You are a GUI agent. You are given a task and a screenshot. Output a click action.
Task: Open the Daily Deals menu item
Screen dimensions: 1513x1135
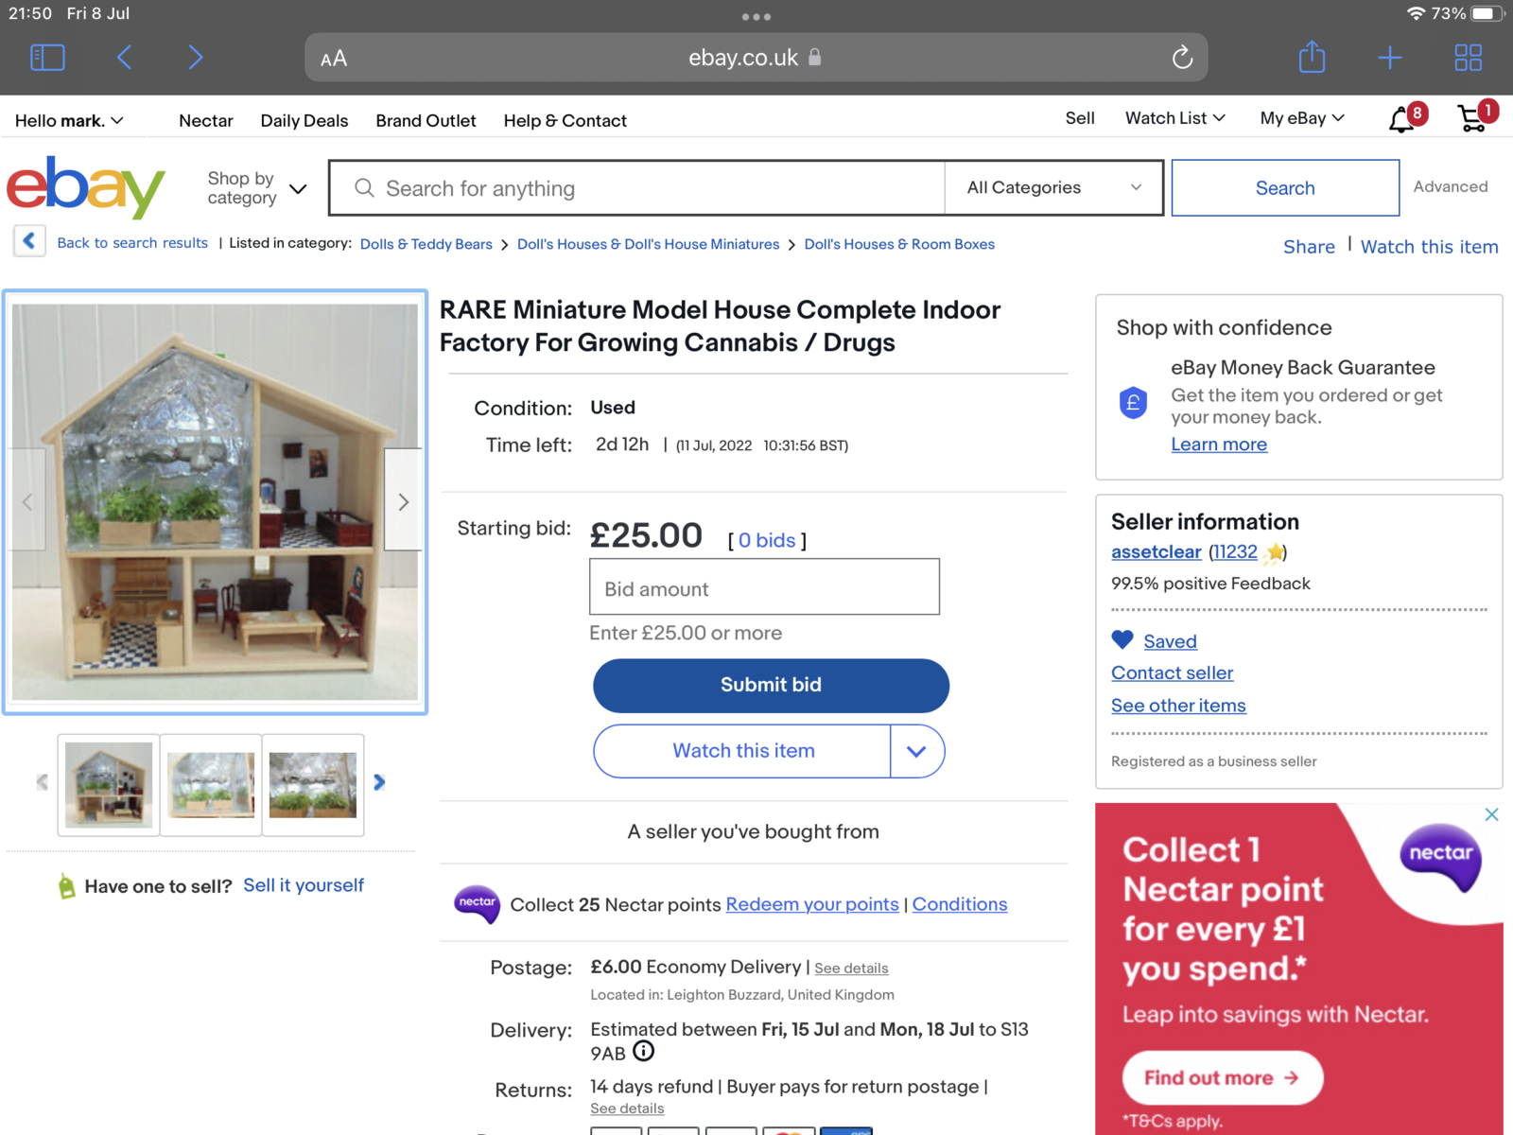pos(304,120)
